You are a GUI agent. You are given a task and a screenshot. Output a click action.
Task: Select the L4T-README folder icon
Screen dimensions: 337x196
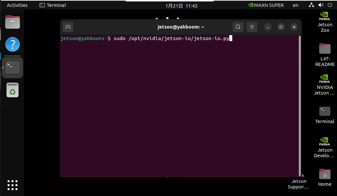point(325,55)
